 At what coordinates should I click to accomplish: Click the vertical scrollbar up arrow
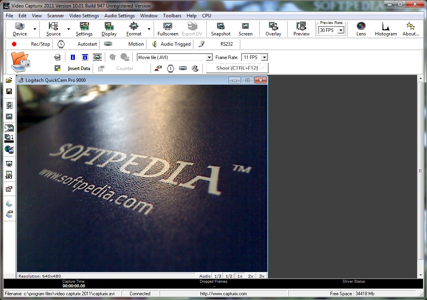click(x=420, y=78)
